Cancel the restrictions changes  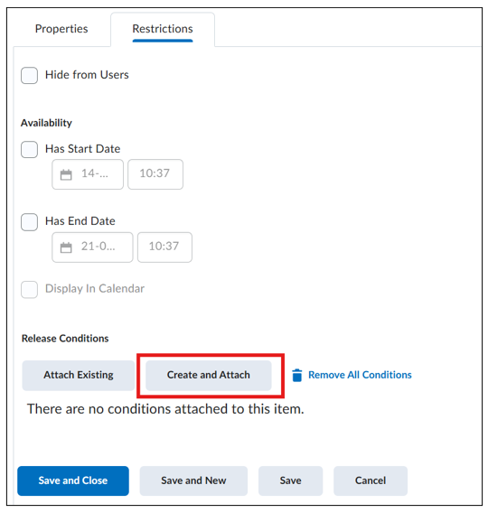point(371,480)
